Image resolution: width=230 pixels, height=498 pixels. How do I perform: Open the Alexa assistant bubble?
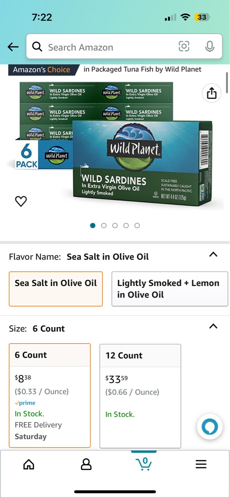(x=210, y=427)
